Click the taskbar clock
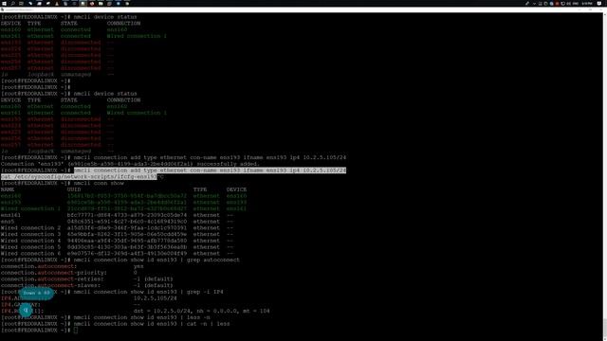Image resolution: width=607 pixels, height=341 pixels. (587, 4)
